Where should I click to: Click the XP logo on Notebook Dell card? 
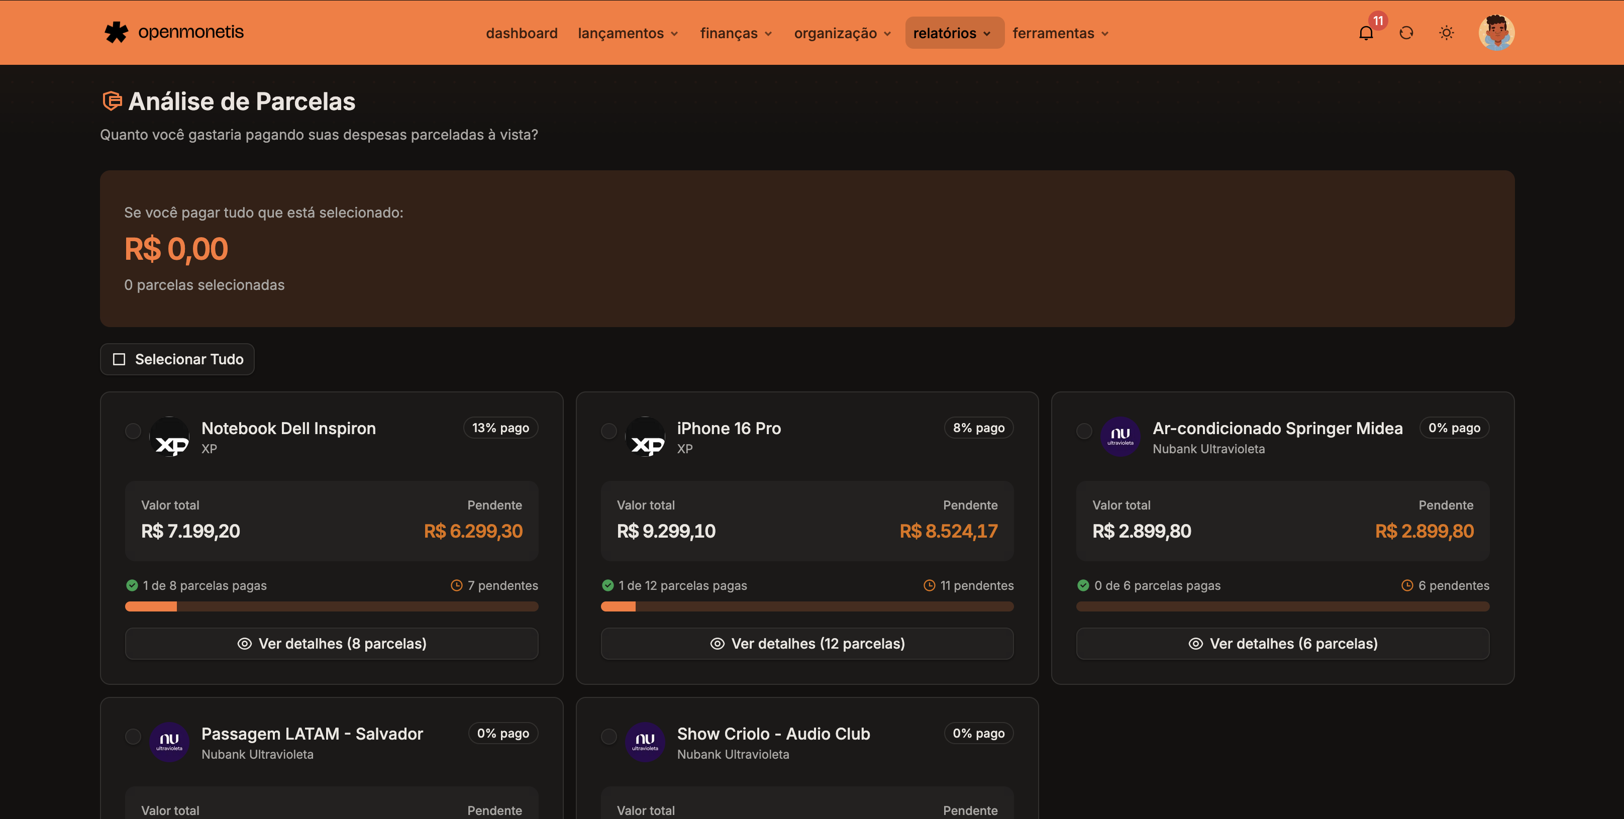pos(169,436)
